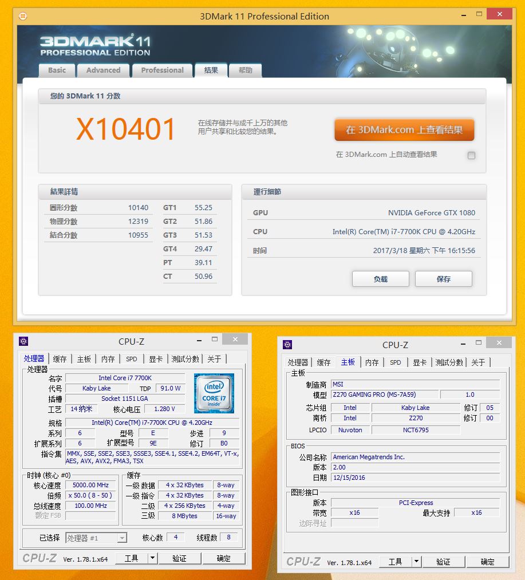Open the SPD tab in the right CPU-Z window
Image resolution: width=525 pixels, height=580 pixels.
click(395, 362)
